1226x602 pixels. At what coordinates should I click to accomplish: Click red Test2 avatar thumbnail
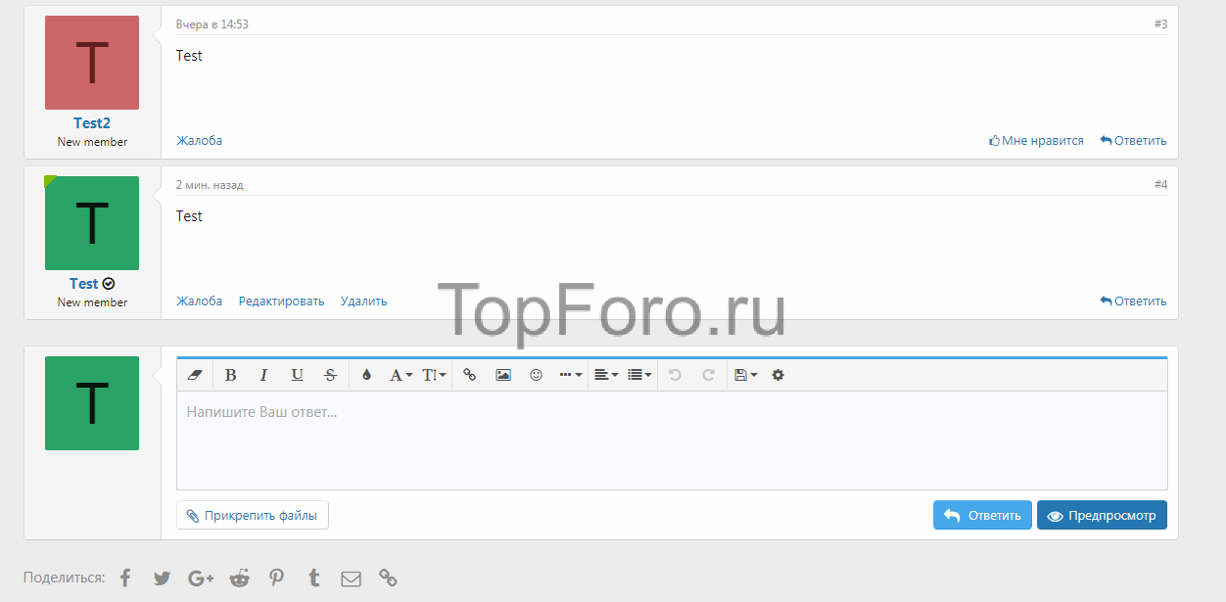92,63
